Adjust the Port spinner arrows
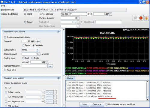The height and width of the screenshot is (108, 150). point(111,14)
